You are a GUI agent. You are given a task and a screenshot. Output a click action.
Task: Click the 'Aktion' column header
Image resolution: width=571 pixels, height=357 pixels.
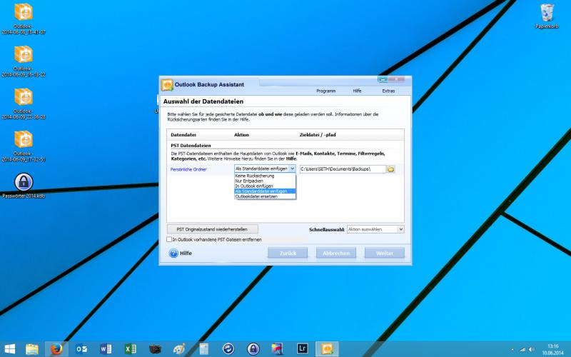[x=241, y=135]
